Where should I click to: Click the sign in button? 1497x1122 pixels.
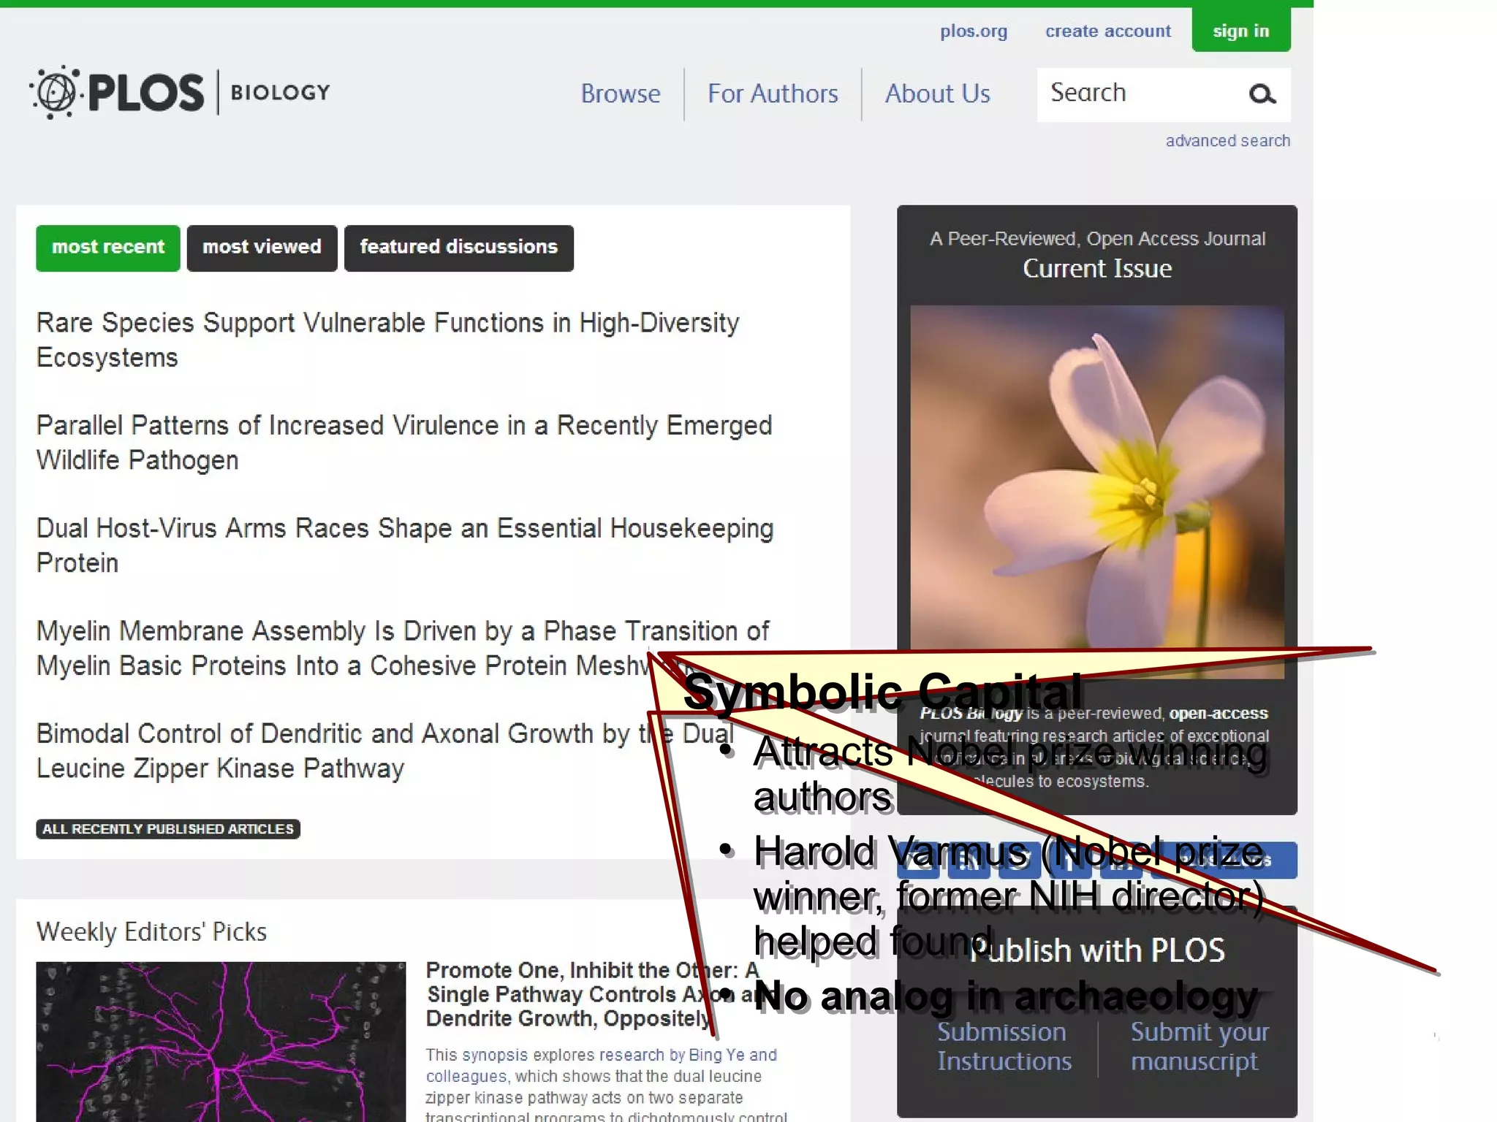(x=1240, y=31)
